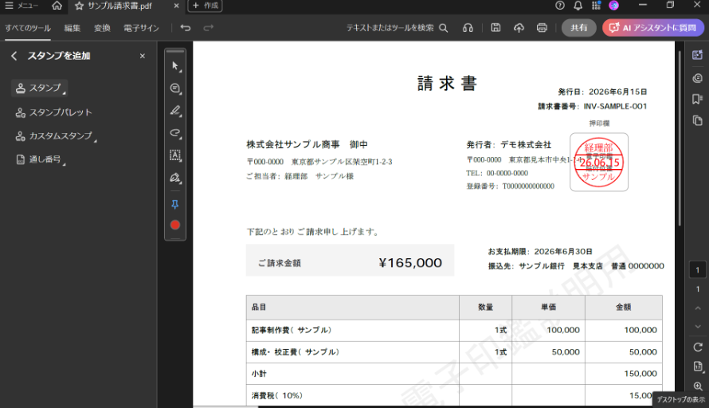
Task: Click the 経理部 red stamp on invoice
Action: pyautogui.click(x=599, y=163)
